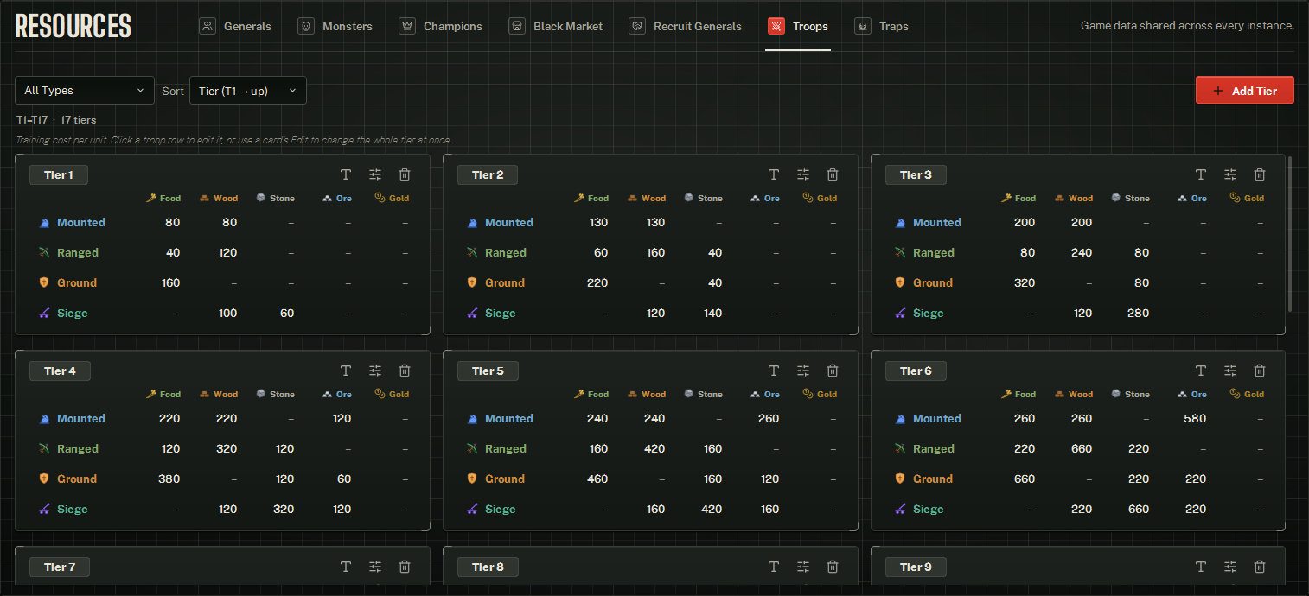Screen dimensions: 1309x596
Task: Rename Tier 3 using its text icon
Action: point(1201,174)
